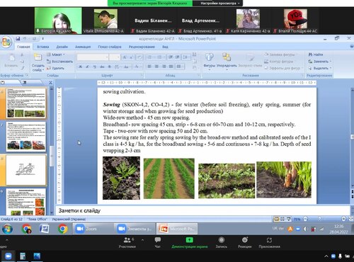Open Участники participants panel in Zoom
Image resolution: width=354 pixels, height=262 pixels.
click(x=127, y=243)
